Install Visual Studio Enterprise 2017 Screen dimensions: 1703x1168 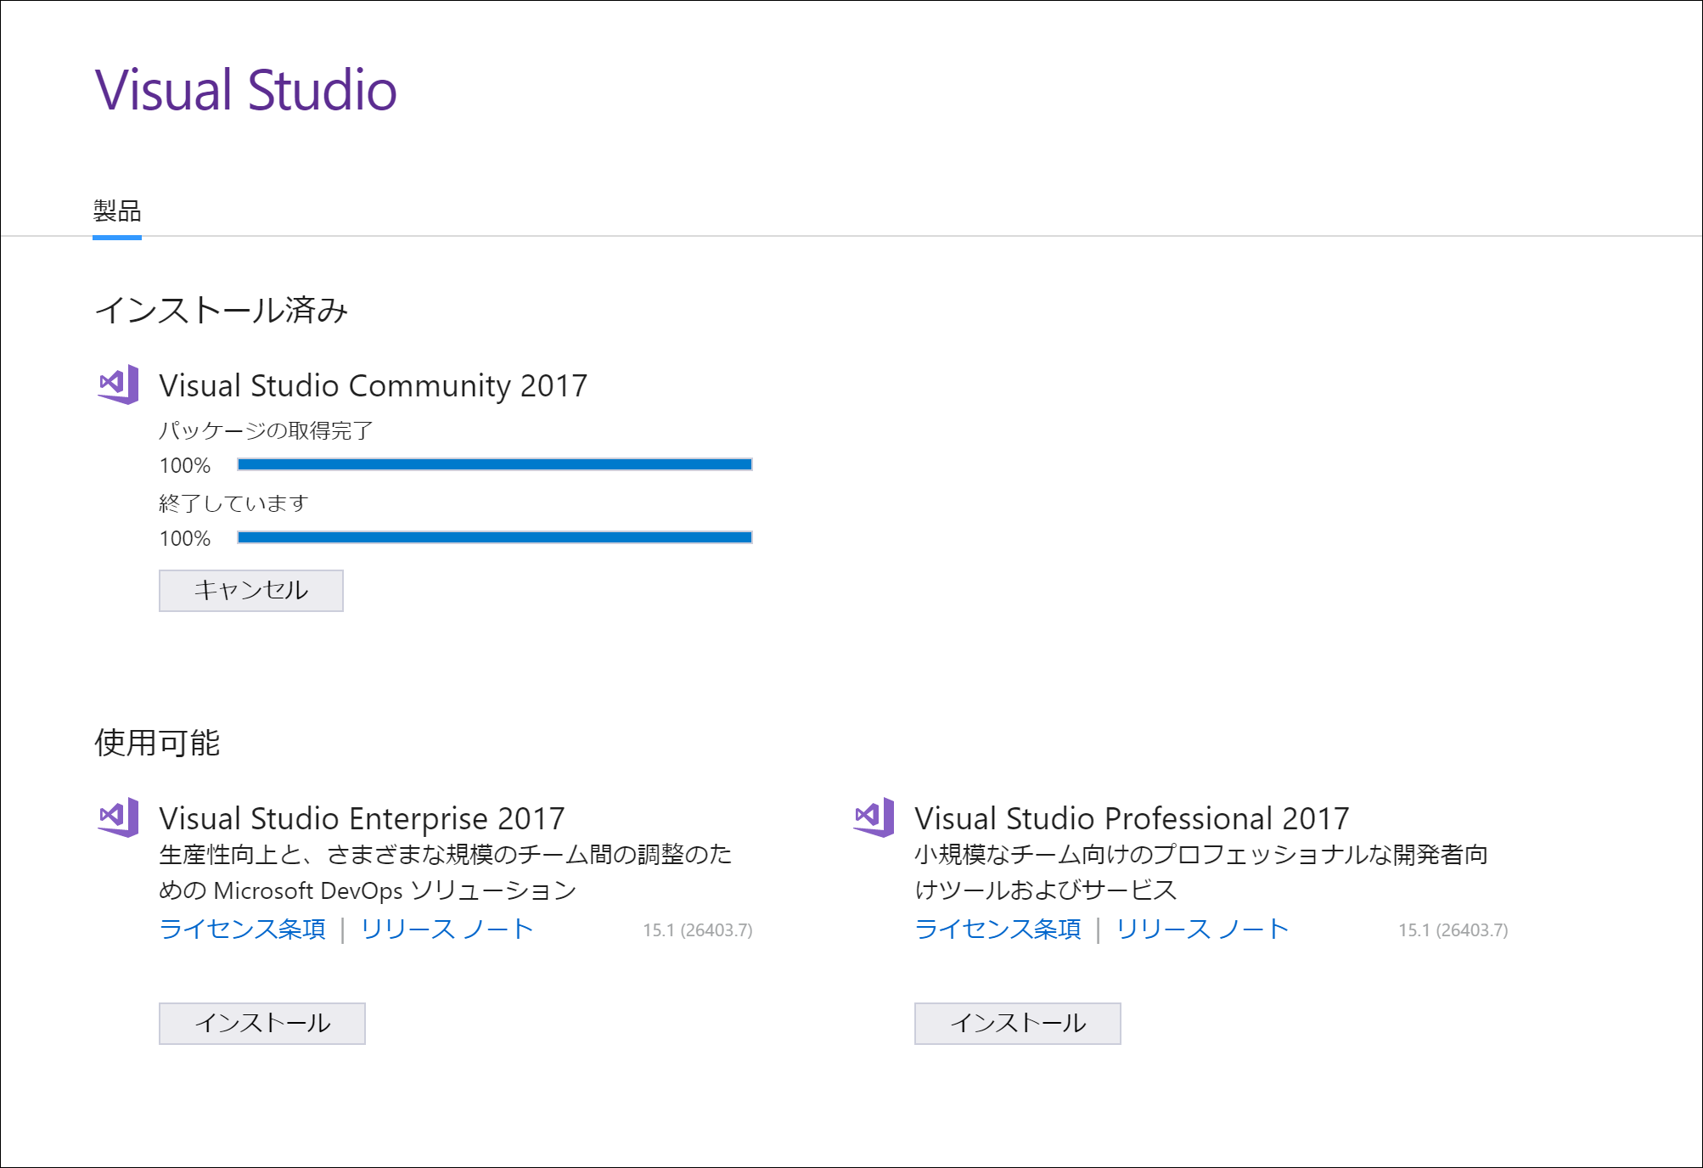pyautogui.click(x=261, y=1024)
